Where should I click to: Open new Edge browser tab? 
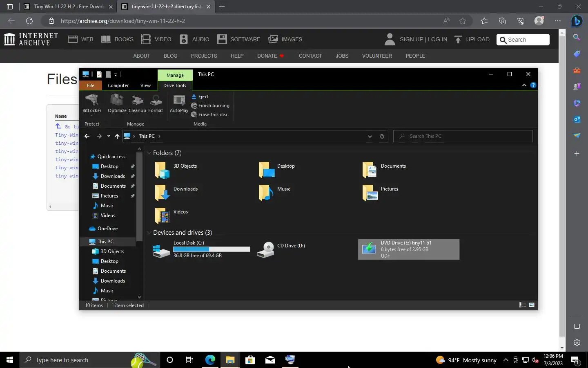tap(222, 7)
